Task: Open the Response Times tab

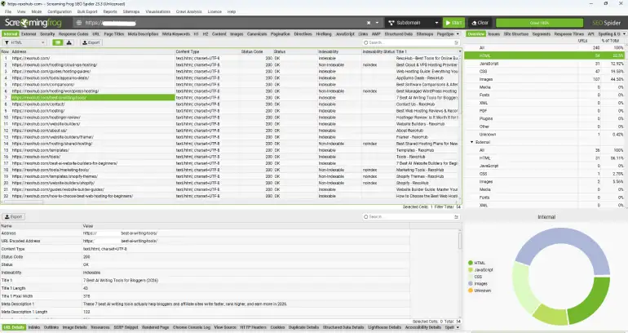Action: click(x=569, y=34)
